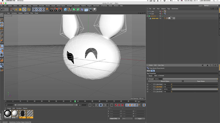Viewport: 220px width, 123px height.
Task: Collapse the Subdivision Surface object tree
Action: [147, 16]
